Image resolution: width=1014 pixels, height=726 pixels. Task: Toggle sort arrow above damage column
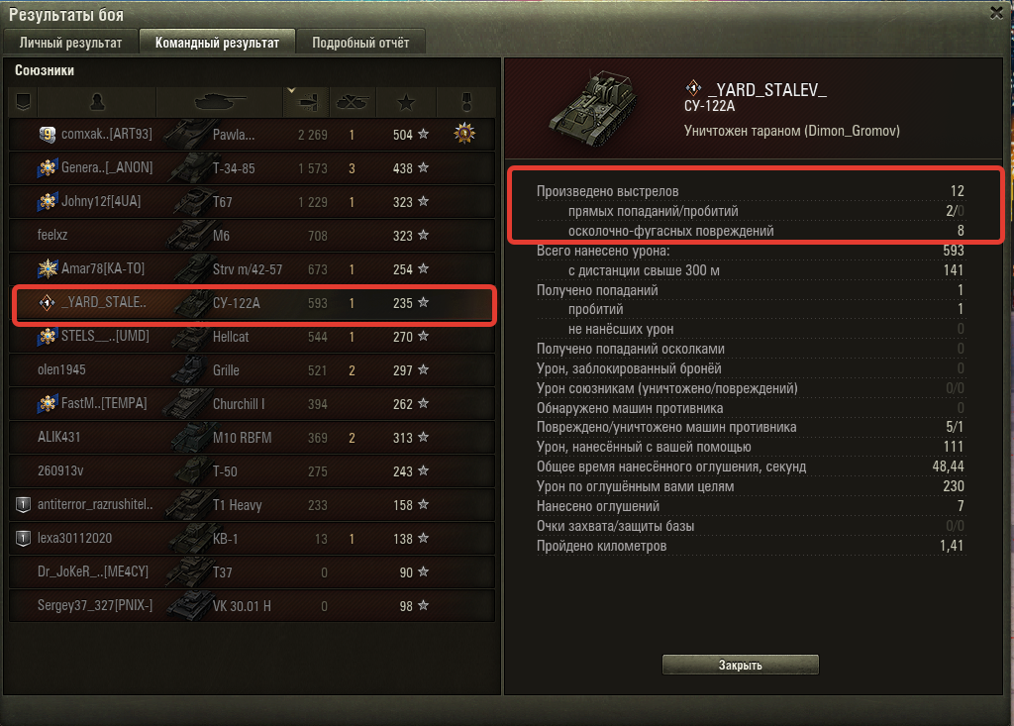[x=292, y=90]
